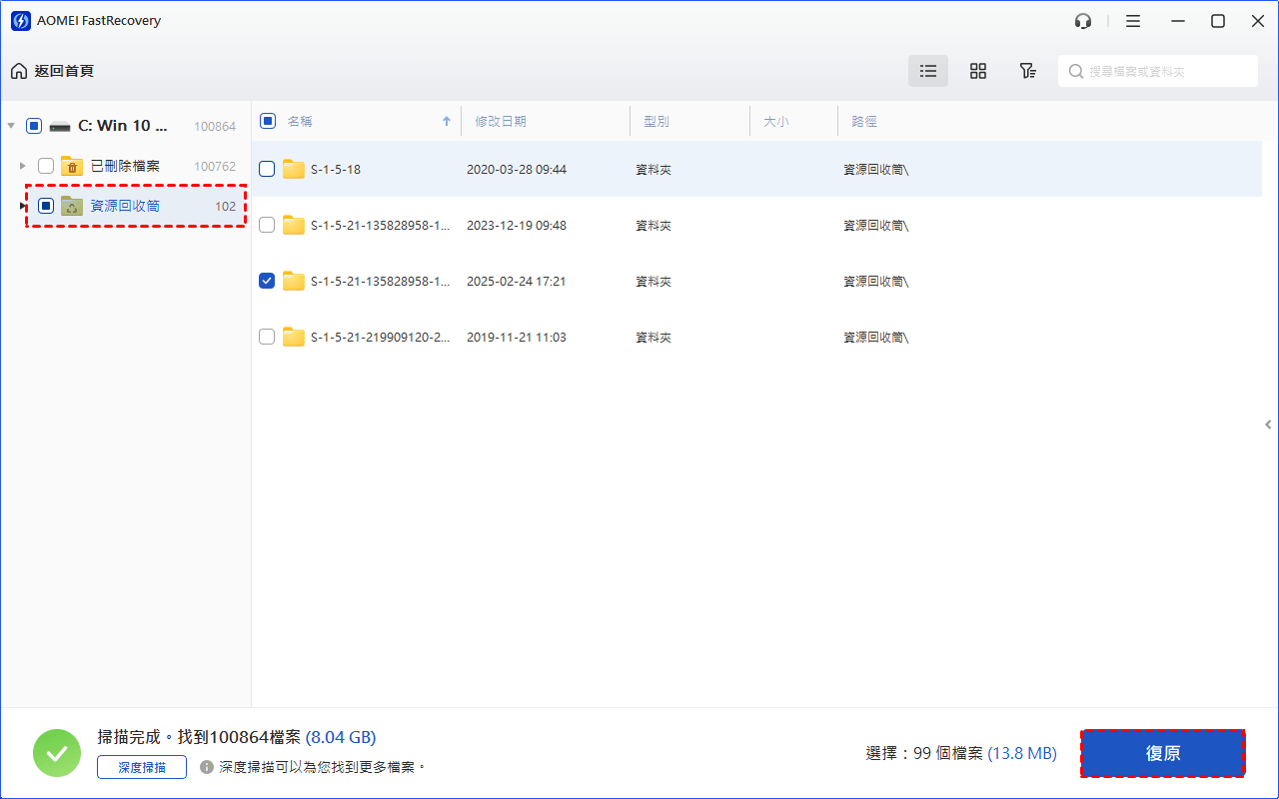The width and height of the screenshot is (1279, 799).
Task: Sort by the 修改日期 column header
Action: [501, 121]
